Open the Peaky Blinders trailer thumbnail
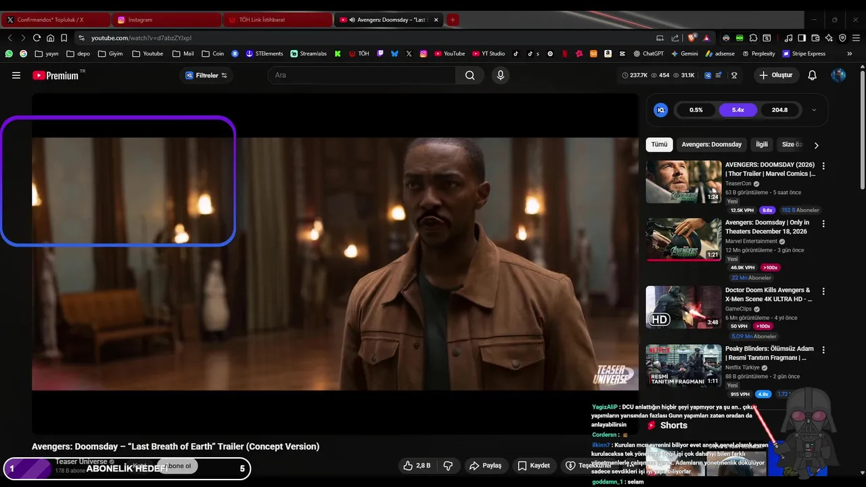 click(x=683, y=366)
